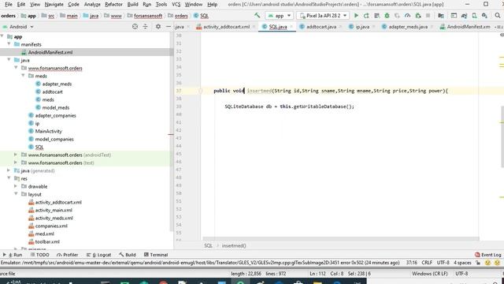This screenshot has height=284, width=504.
Task: Open the Refactor menu
Action: click(113, 4)
